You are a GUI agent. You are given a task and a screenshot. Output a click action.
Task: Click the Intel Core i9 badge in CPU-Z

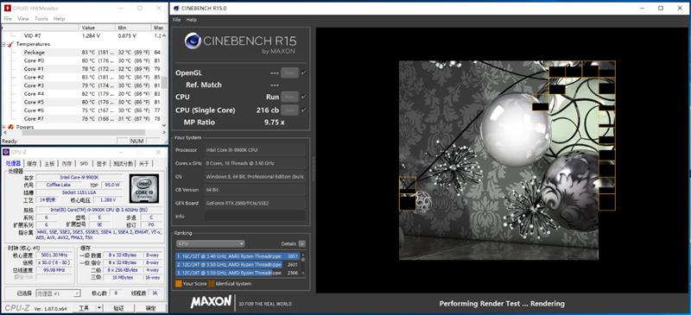pyautogui.click(x=143, y=188)
